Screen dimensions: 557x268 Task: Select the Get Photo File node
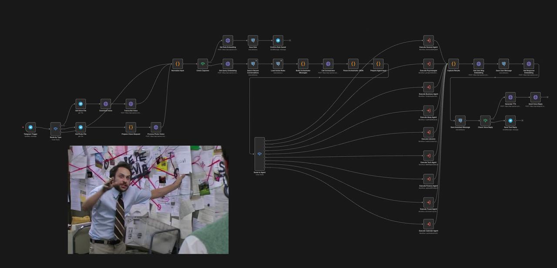pos(81,127)
